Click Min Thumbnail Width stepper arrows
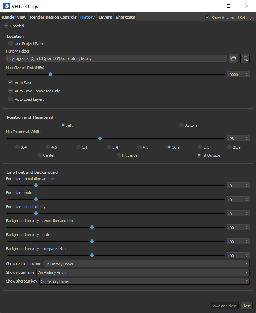Viewport: 256px width, 313px height. (x=247, y=139)
